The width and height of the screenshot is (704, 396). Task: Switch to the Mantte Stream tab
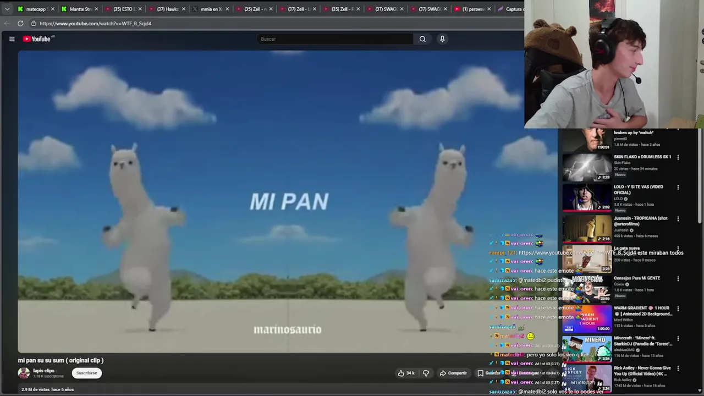coord(80,9)
